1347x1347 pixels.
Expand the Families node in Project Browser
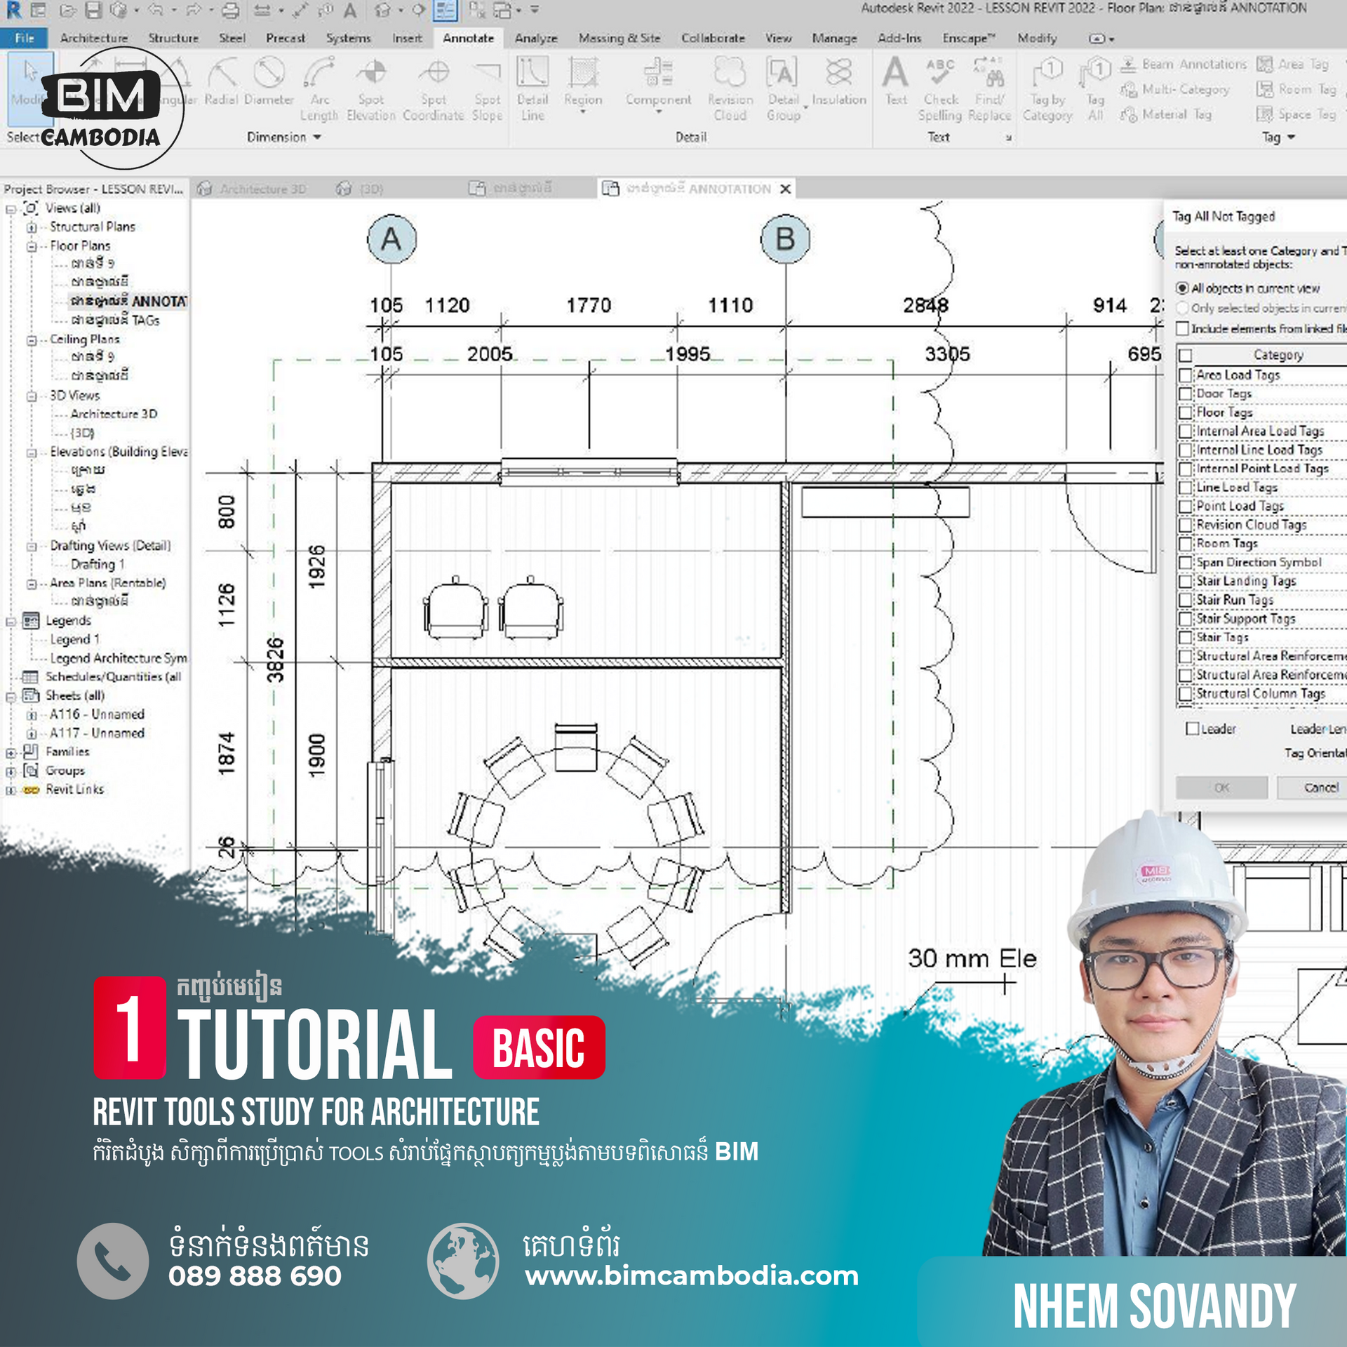(11, 753)
